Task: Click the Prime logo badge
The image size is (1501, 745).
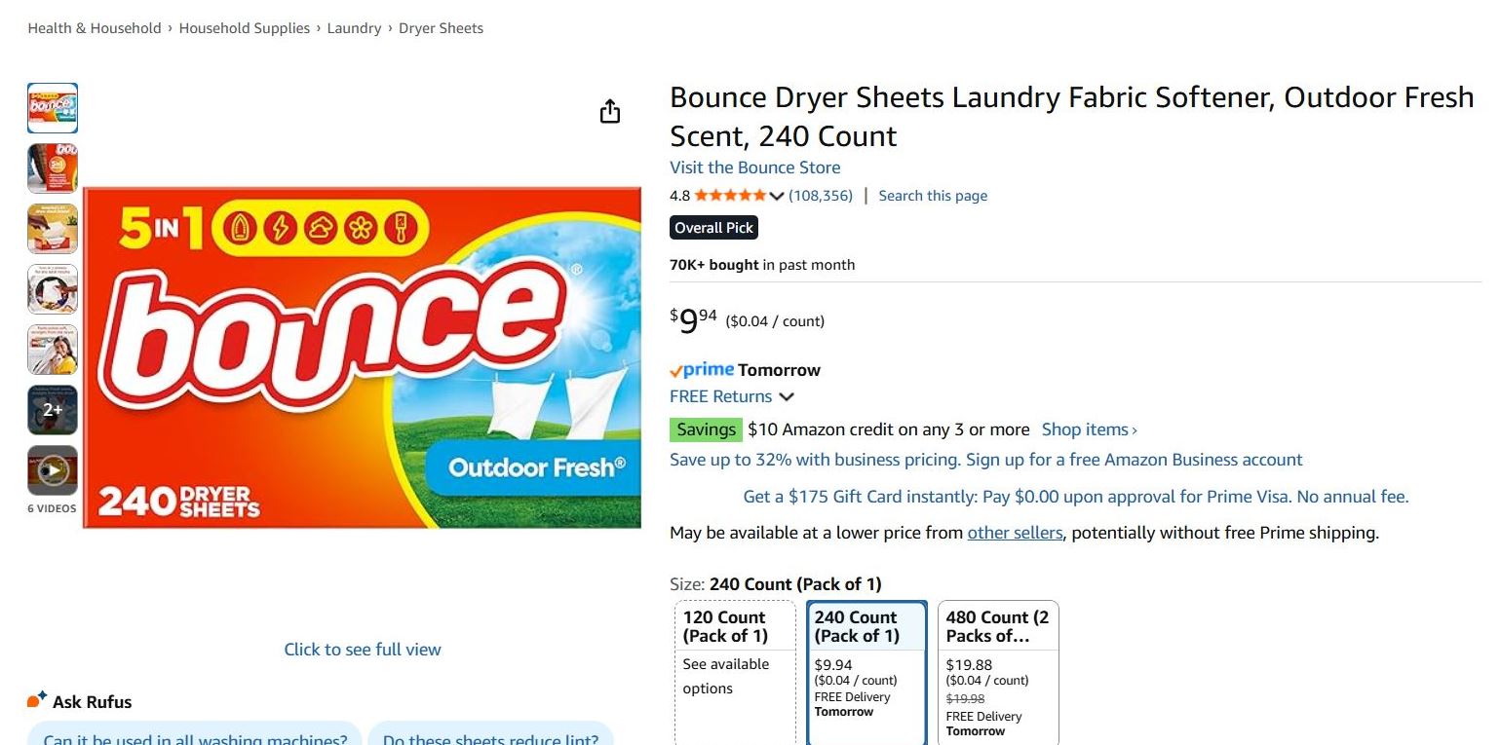Action: pos(702,370)
